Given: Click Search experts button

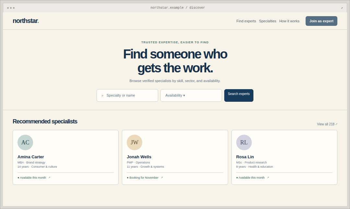Looking at the screenshot, I should coord(239,96).
